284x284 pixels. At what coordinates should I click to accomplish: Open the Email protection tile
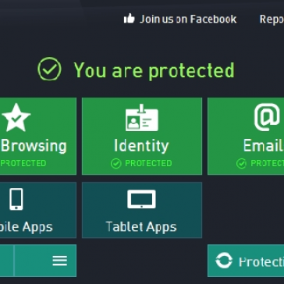coord(246,136)
